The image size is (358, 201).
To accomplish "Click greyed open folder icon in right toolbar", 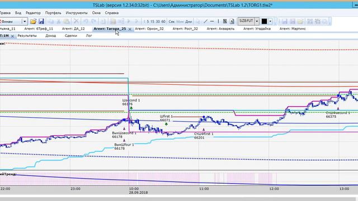I will coord(300,21).
